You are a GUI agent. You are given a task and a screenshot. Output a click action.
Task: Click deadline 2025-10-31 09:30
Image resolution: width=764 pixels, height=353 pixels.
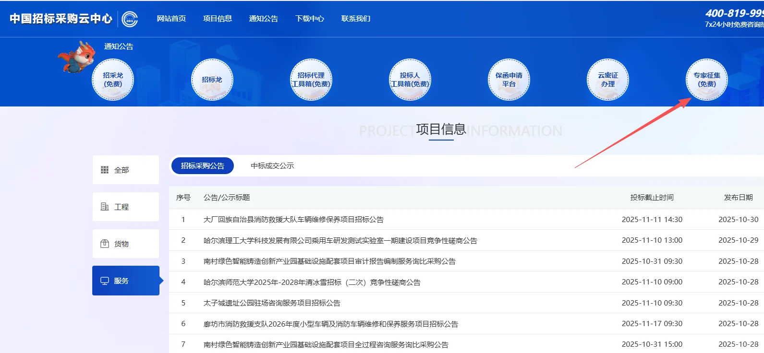652,261
